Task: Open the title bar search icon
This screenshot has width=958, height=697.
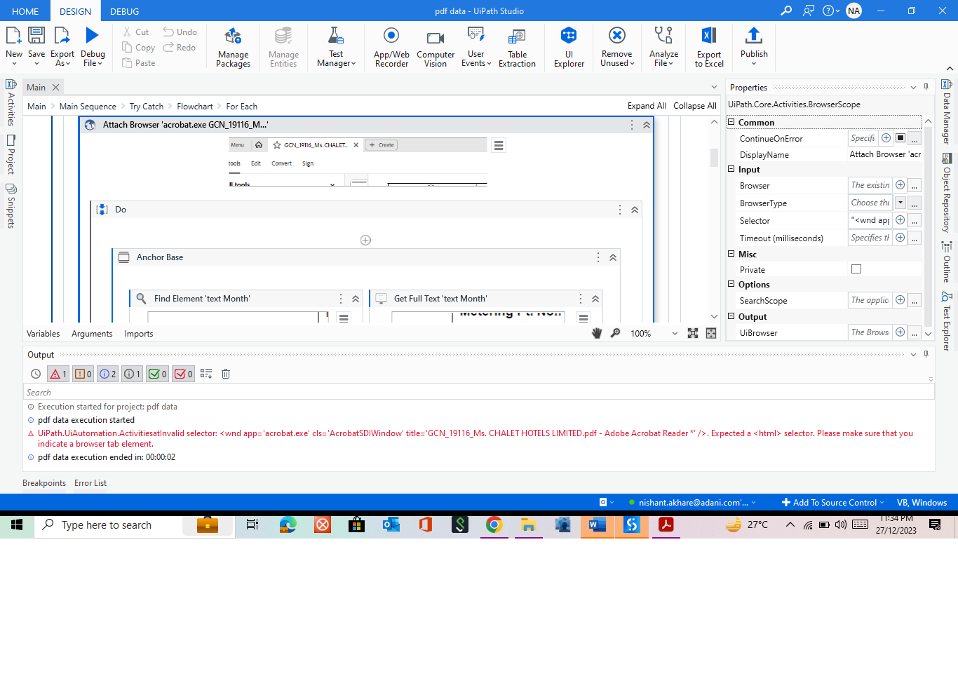Action: pos(786,11)
